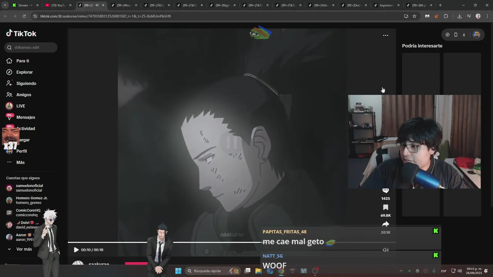
Task: Save video to favorites, 69.8K bookmark
Action: point(386,208)
